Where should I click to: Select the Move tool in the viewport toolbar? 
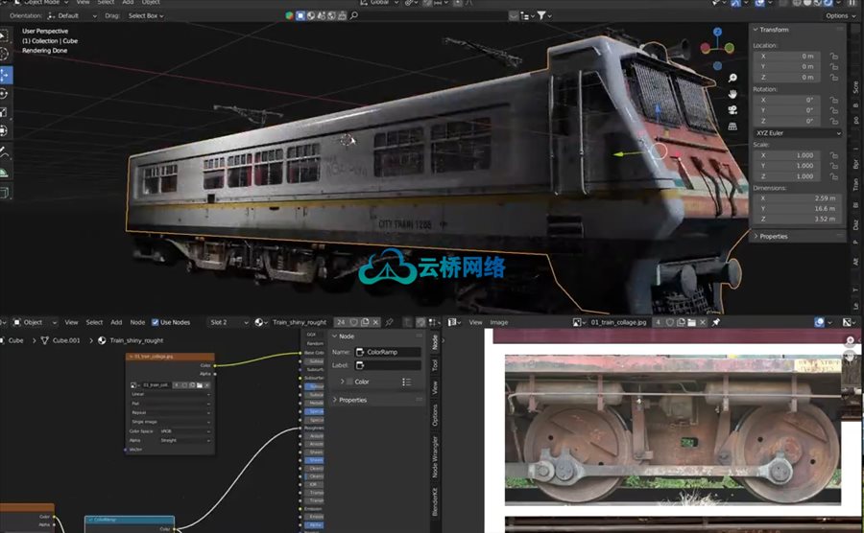coord(4,74)
